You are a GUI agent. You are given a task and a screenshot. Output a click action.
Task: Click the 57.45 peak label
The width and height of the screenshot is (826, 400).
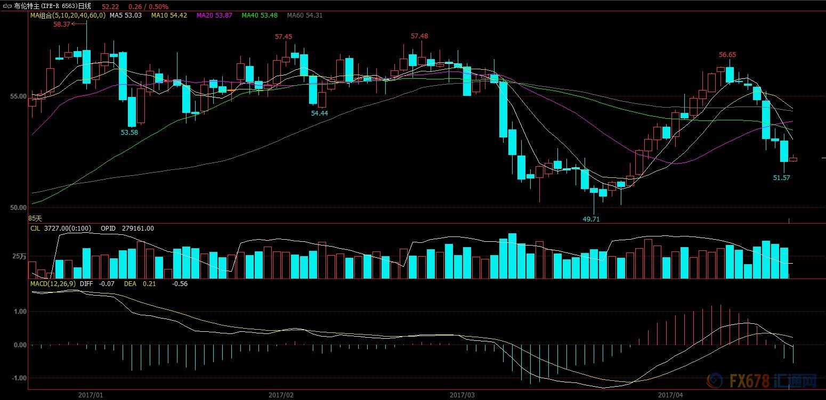[284, 37]
